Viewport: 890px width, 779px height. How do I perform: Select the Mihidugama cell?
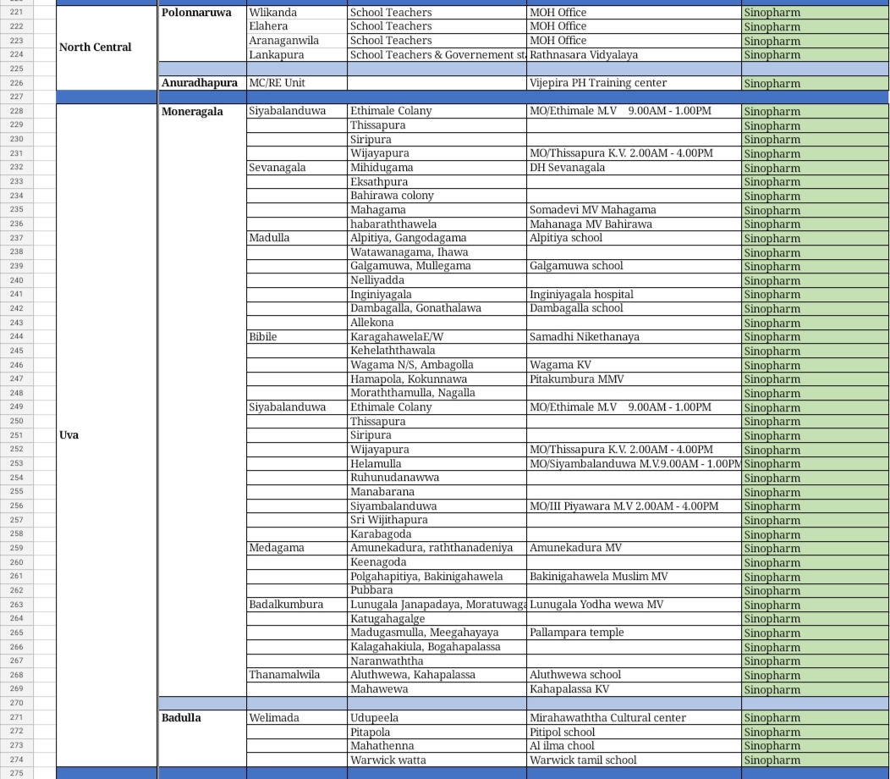437,168
